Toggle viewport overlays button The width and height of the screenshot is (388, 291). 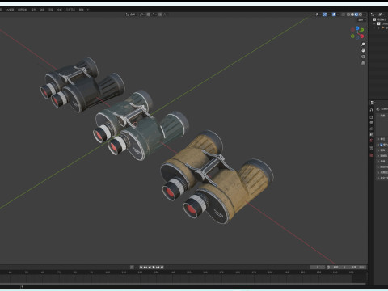tap(334, 15)
